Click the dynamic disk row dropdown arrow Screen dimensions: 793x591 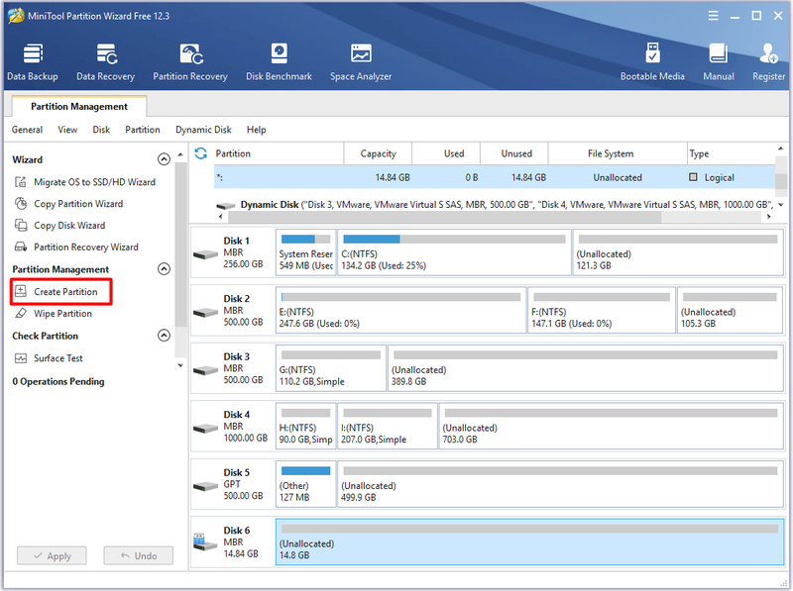[781, 205]
